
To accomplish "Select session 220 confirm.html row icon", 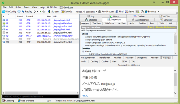I will [4, 42].
